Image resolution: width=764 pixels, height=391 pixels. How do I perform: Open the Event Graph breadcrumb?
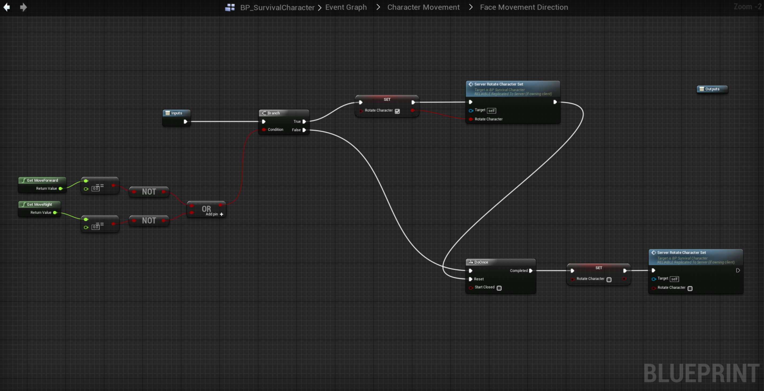346,7
